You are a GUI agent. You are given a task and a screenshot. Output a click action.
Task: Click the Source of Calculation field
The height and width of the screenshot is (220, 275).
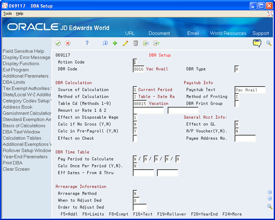[x=135, y=90]
